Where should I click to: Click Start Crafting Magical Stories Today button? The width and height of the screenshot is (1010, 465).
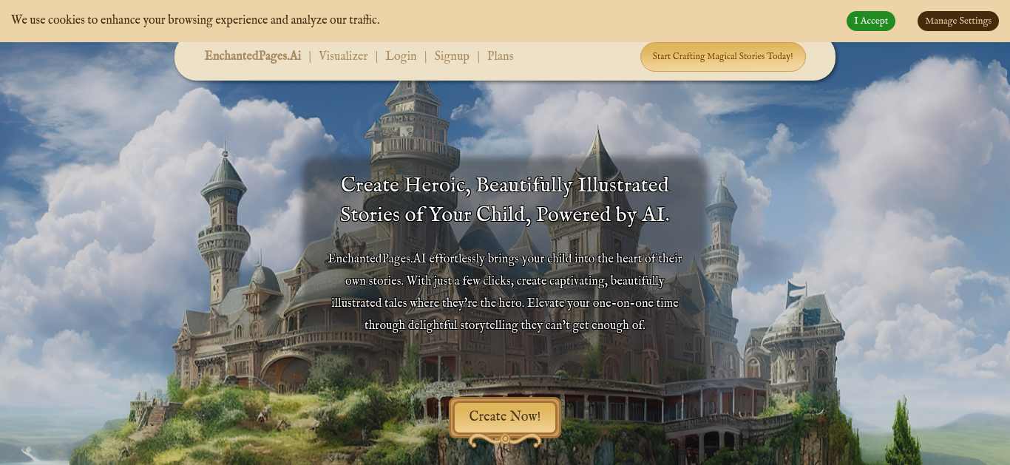(x=722, y=57)
